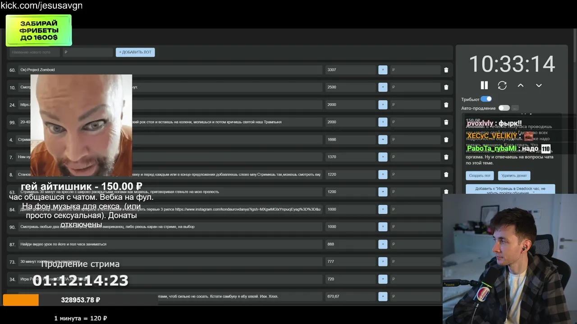Viewport: 577px width, 324px height.
Task: Click plus button on the 670,67 lot
Action: click(x=383, y=297)
